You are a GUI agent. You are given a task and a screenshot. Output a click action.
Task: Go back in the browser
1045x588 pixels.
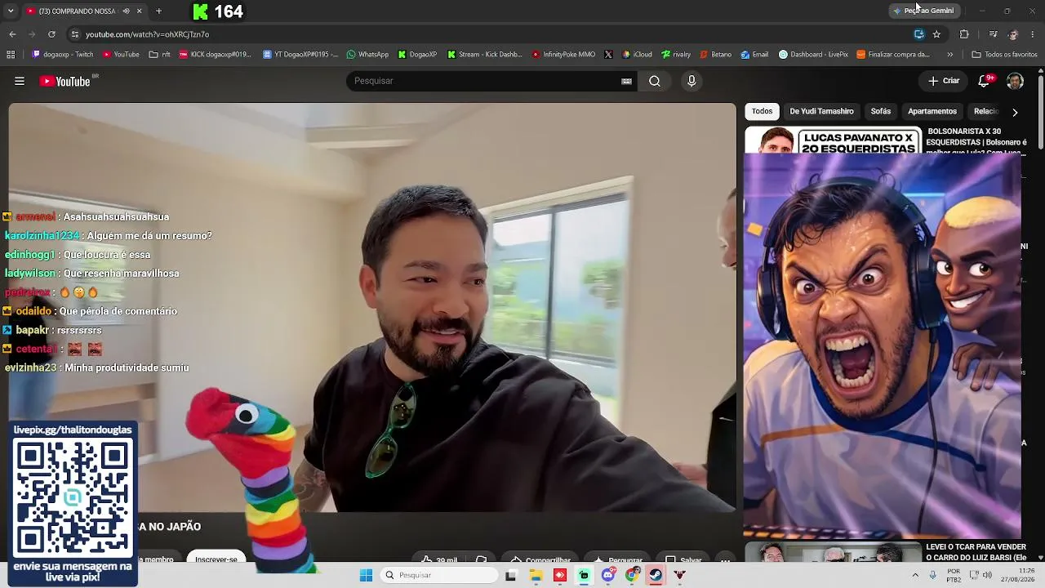click(12, 34)
